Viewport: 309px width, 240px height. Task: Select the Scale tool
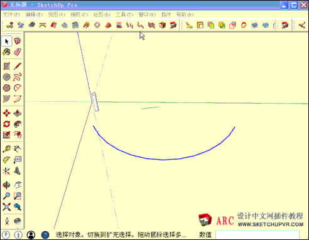point(7,135)
